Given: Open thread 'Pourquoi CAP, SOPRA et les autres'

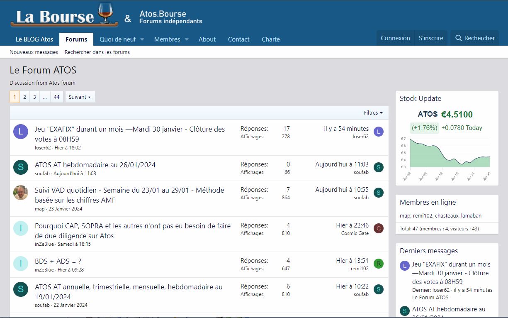Looking at the screenshot, I should tap(133, 231).
